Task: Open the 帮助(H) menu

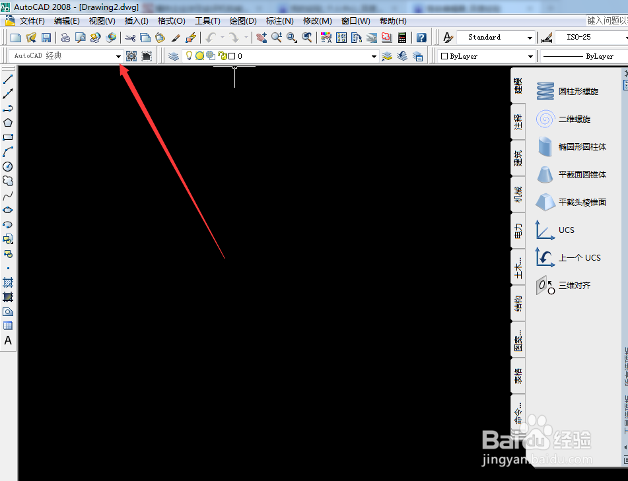Action: click(x=393, y=21)
